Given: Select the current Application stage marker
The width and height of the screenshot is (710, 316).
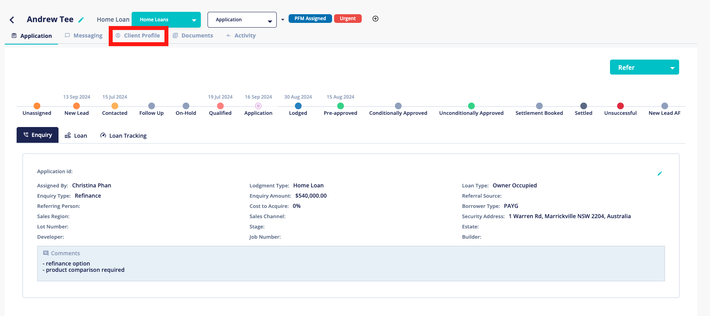Looking at the screenshot, I should click(258, 106).
